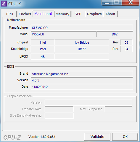Open the Caches tab

pyautogui.click(x=25, y=14)
